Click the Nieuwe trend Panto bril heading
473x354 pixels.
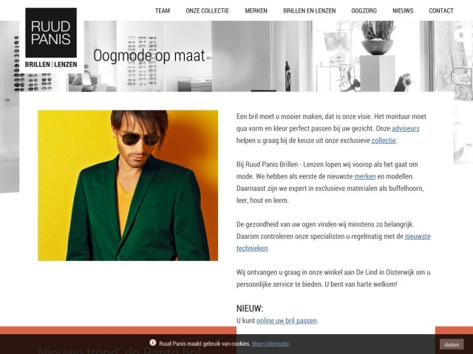119,350
